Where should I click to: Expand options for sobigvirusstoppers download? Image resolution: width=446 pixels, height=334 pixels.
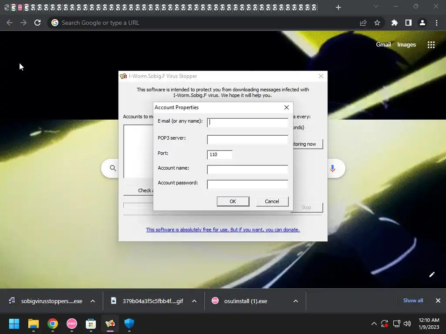[x=93, y=301]
